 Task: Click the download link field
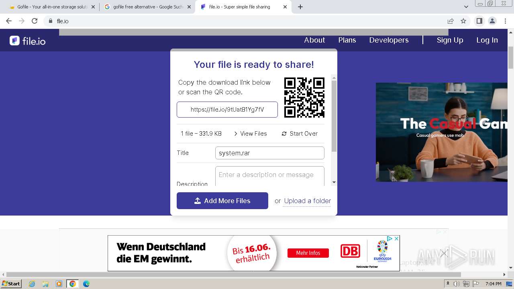(x=227, y=110)
